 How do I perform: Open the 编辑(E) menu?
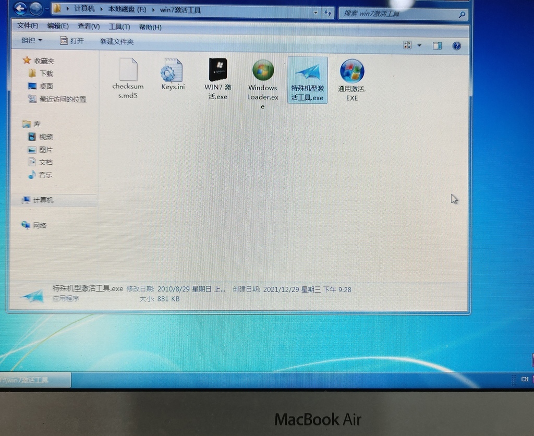point(58,26)
